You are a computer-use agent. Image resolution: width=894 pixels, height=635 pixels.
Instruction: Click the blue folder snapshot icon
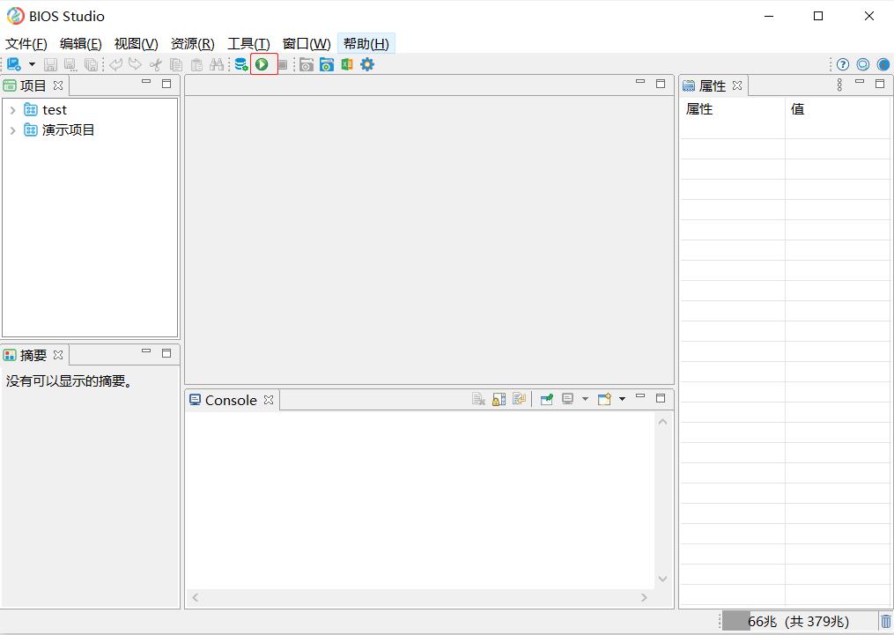point(327,64)
